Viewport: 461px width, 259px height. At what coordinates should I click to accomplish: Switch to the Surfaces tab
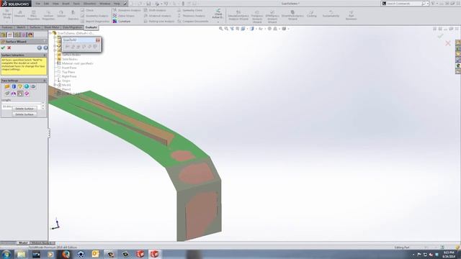pyautogui.click(x=35, y=27)
